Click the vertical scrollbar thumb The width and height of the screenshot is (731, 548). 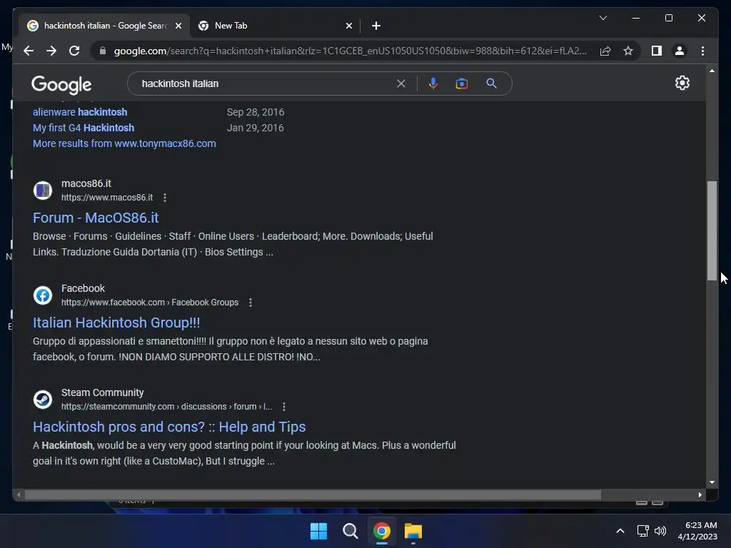712,230
